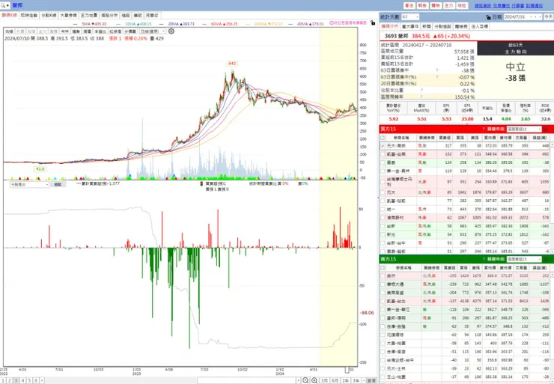
Task: Open the 新聞 tab in right panel
Action: (x=427, y=26)
